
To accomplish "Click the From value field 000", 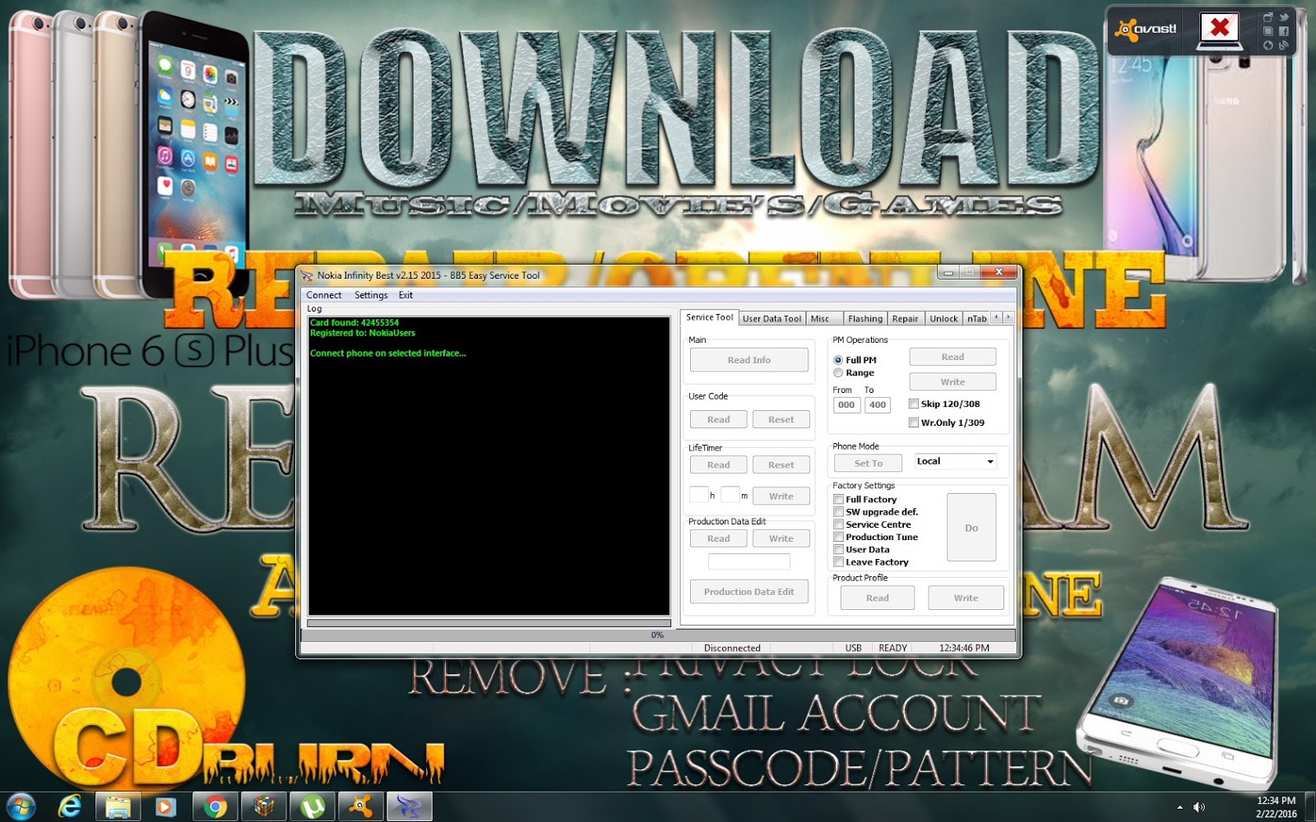I will point(846,404).
